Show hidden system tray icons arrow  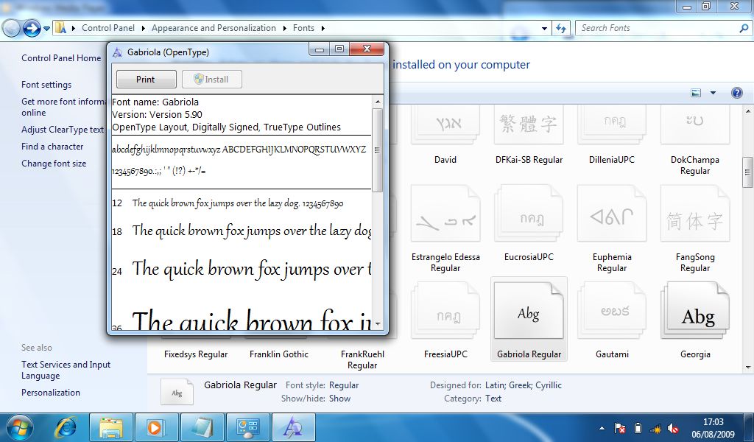(602, 428)
